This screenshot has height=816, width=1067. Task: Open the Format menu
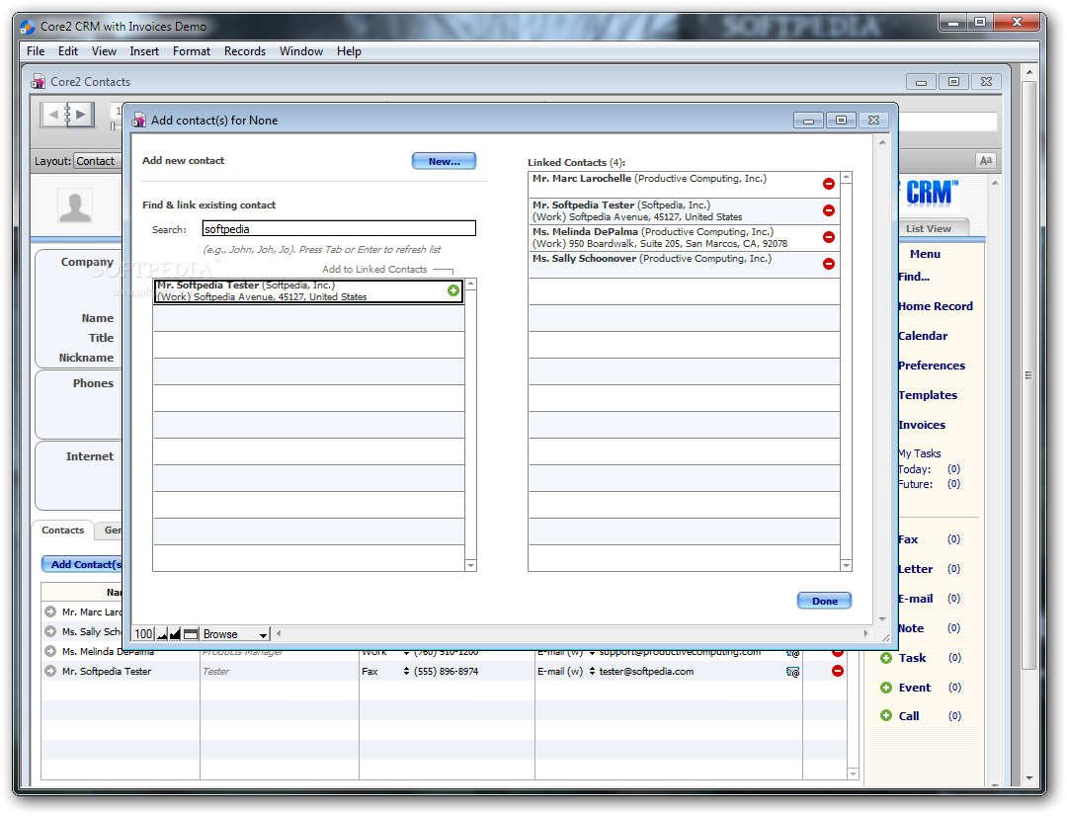click(x=192, y=51)
